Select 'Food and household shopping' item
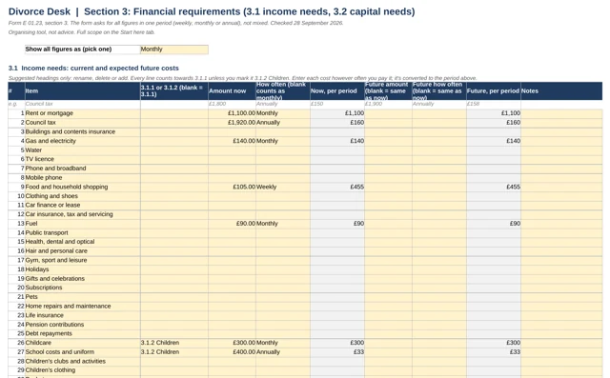Viewport: 610px width, 378px height. point(83,187)
